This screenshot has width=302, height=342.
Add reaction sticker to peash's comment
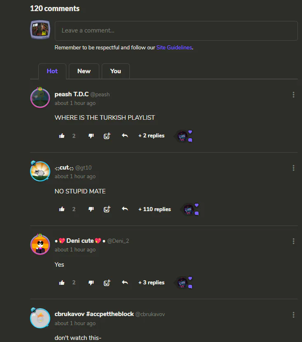point(107,136)
